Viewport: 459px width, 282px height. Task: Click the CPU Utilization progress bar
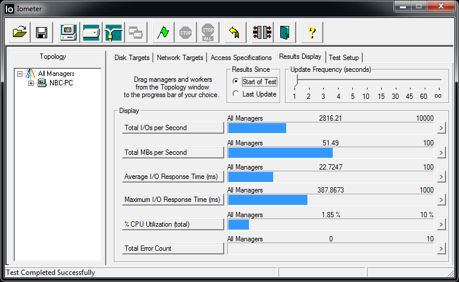[x=330, y=224]
